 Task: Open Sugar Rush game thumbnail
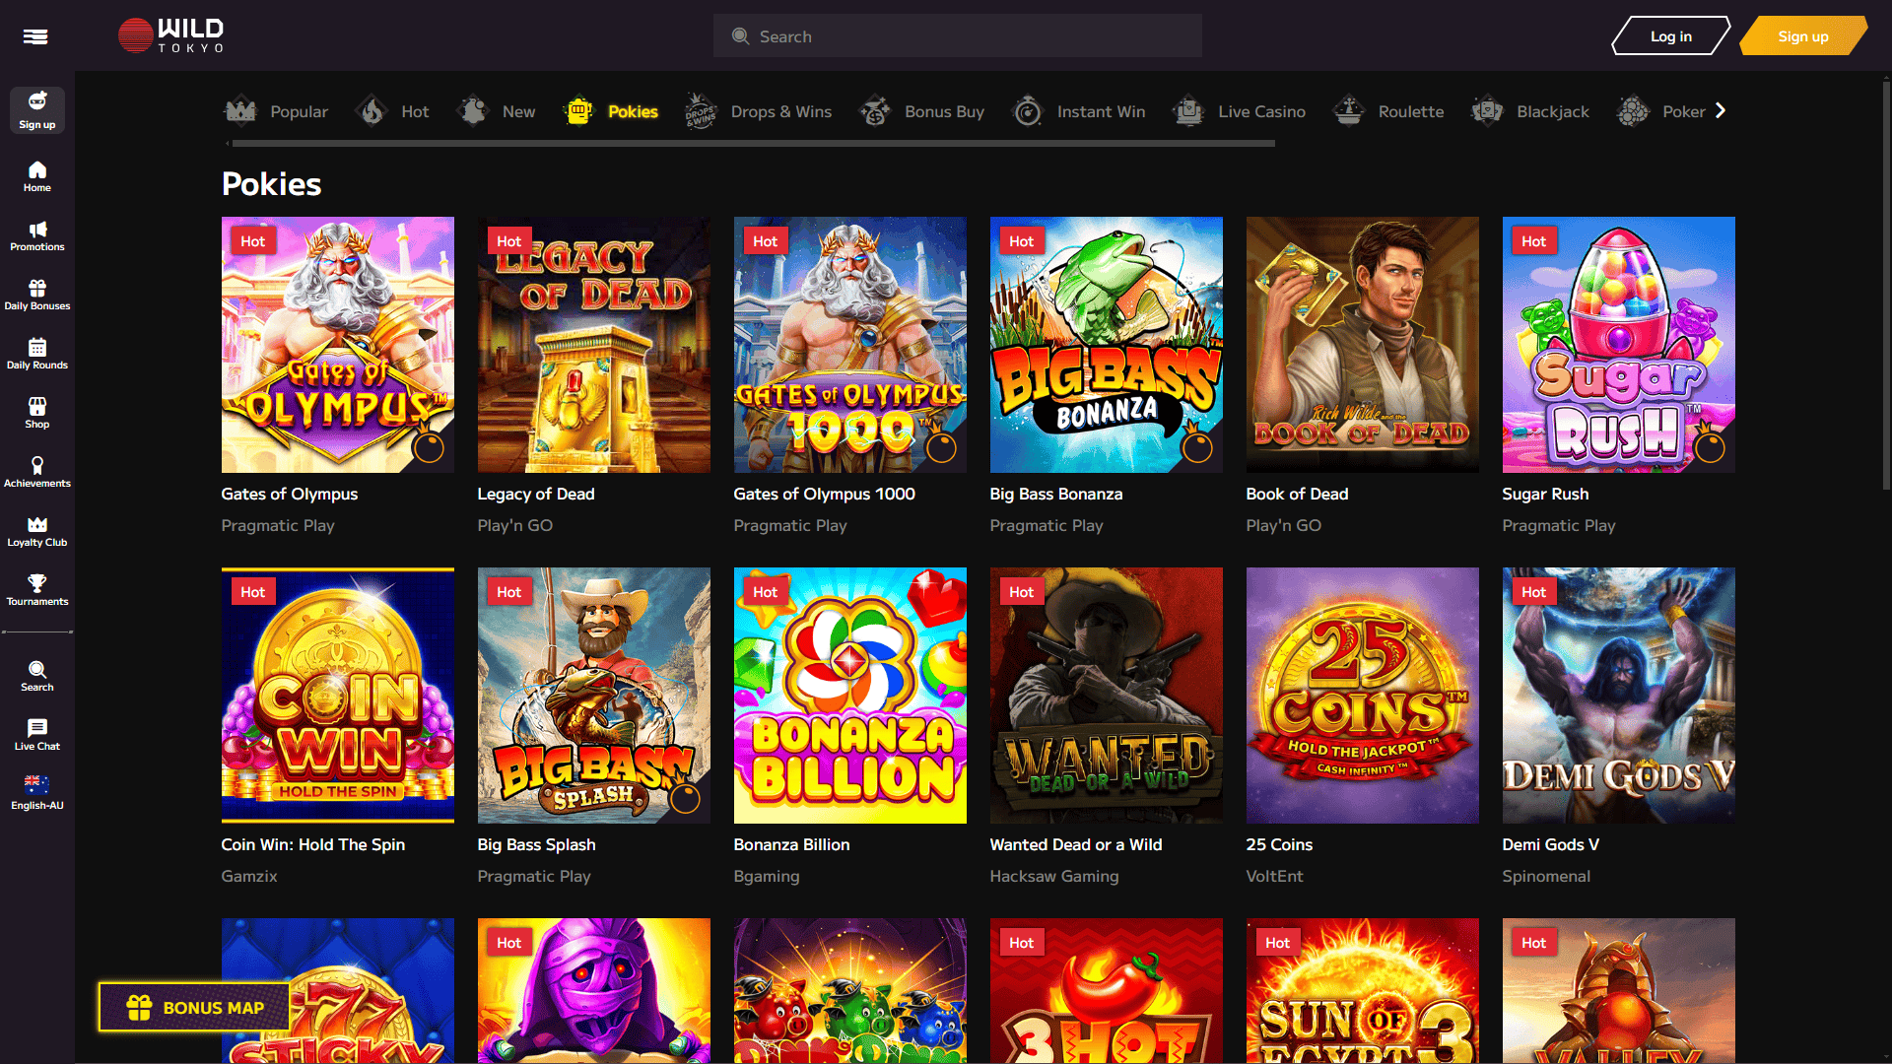click(1619, 345)
